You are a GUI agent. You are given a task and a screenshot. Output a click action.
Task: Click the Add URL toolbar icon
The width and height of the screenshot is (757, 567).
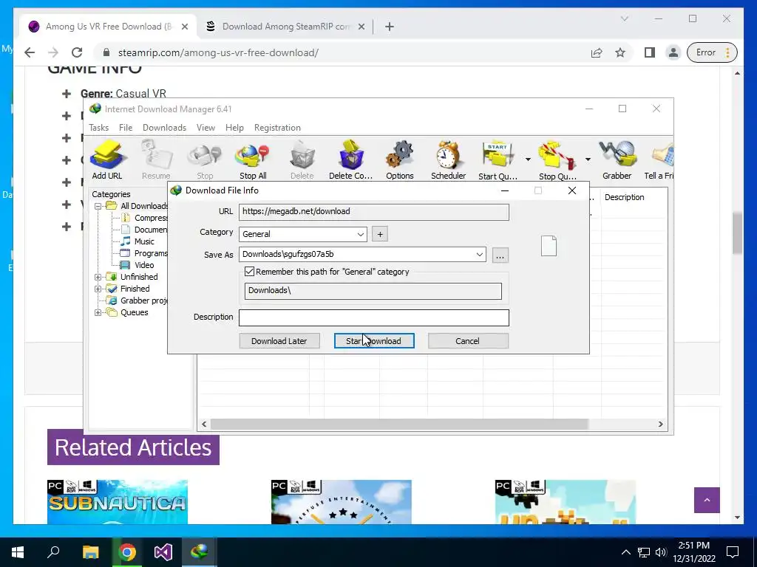tap(107, 159)
